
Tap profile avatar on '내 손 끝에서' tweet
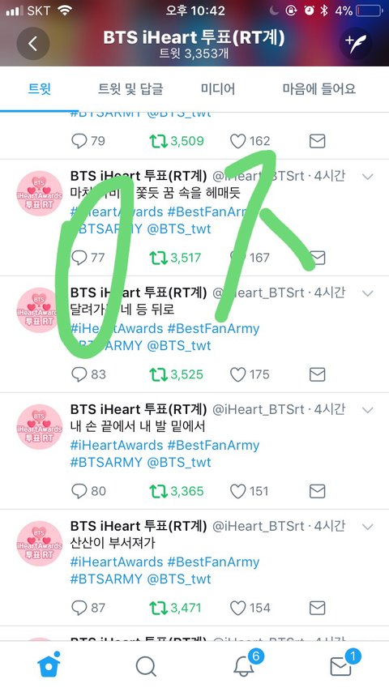click(39, 427)
